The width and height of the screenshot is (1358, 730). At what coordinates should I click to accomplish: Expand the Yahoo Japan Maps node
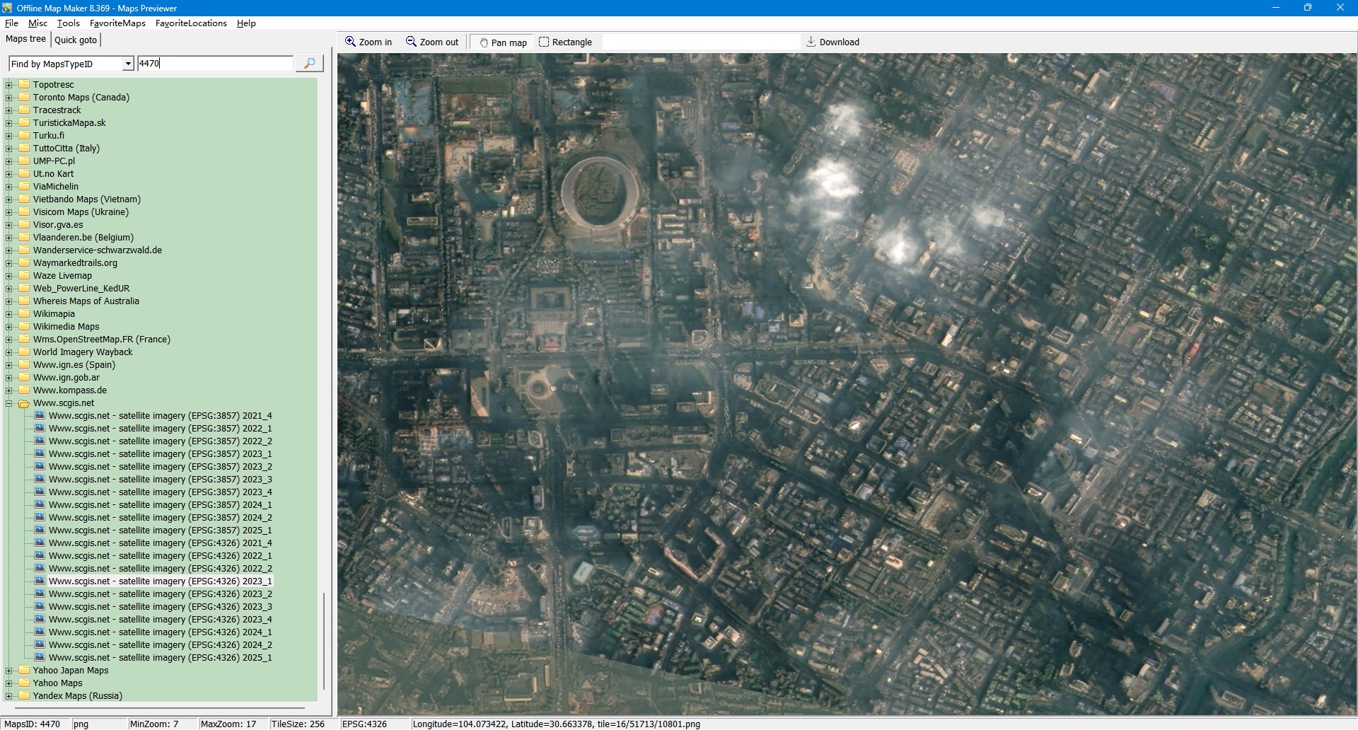9,671
